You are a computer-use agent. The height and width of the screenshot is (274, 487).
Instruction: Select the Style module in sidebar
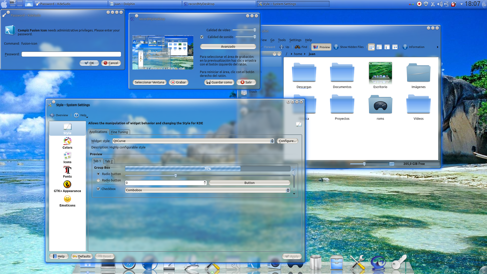pyautogui.click(x=67, y=129)
